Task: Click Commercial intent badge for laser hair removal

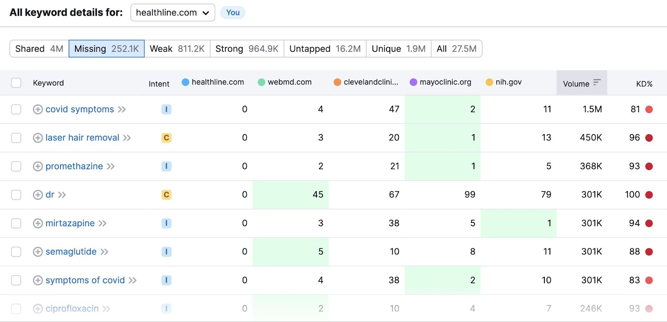Action: click(x=166, y=138)
